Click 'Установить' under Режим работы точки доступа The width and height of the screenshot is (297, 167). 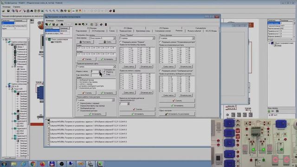[95, 114]
